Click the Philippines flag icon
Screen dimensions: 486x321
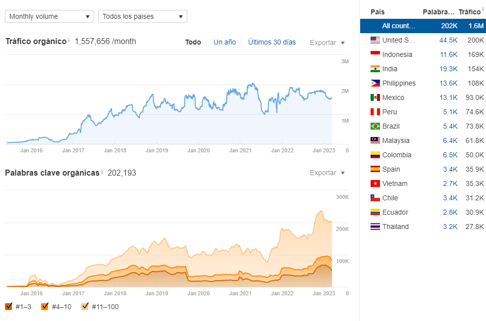click(375, 83)
